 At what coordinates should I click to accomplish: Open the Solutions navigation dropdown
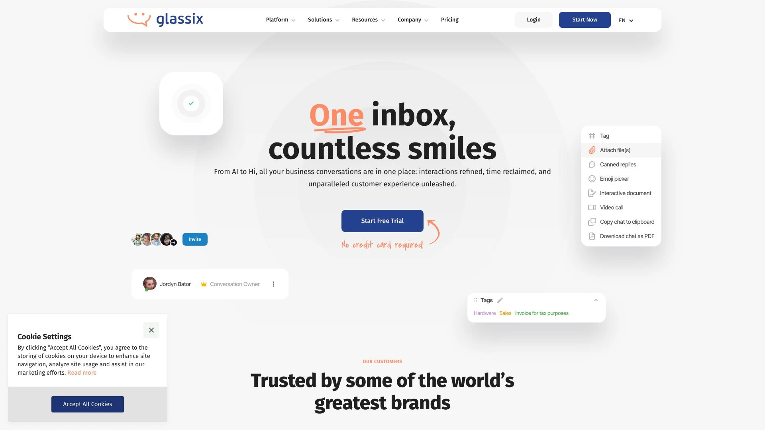click(x=323, y=20)
